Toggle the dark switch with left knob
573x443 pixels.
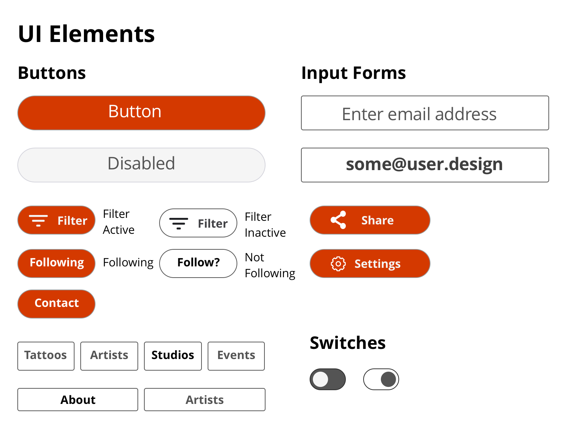(328, 379)
